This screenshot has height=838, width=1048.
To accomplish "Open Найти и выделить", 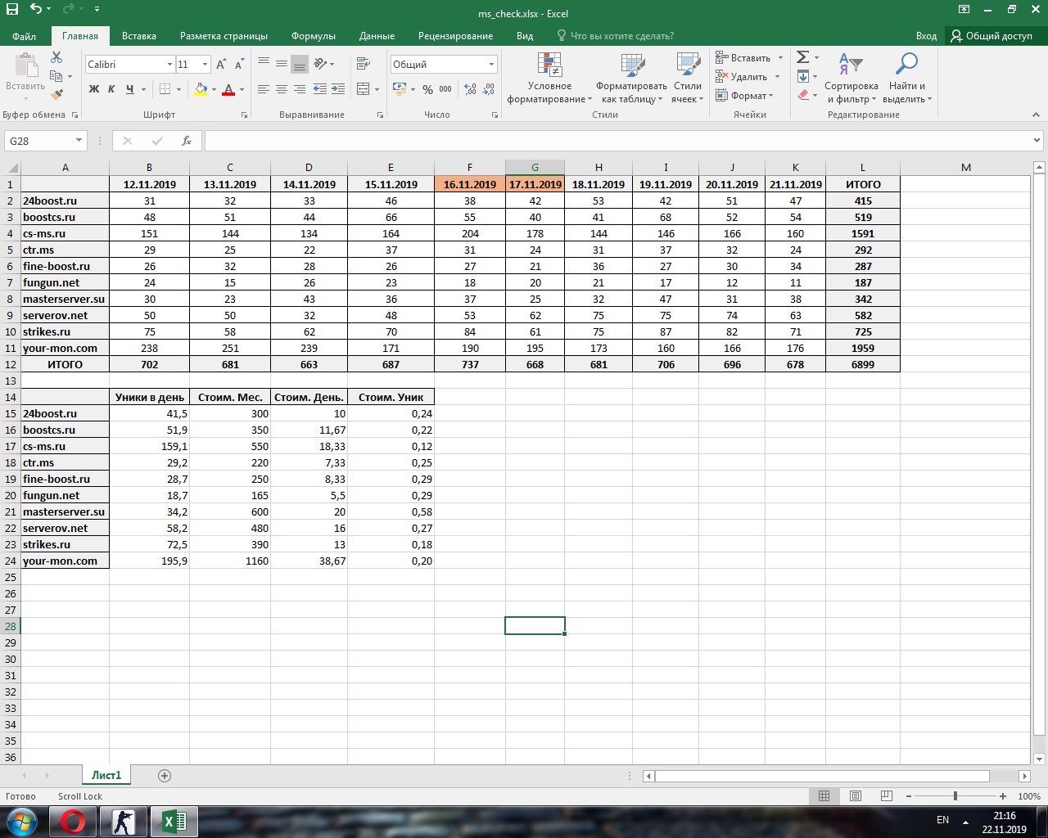I will coord(907,79).
